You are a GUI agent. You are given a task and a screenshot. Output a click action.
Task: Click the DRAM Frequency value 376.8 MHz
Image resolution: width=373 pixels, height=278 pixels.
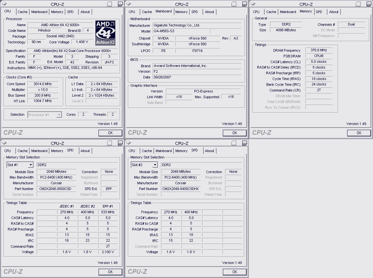[x=319, y=50]
